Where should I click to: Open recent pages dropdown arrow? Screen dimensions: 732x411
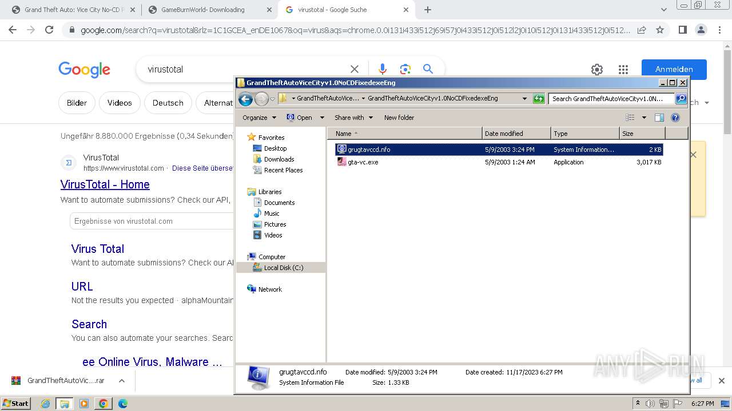pyautogui.click(x=273, y=99)
